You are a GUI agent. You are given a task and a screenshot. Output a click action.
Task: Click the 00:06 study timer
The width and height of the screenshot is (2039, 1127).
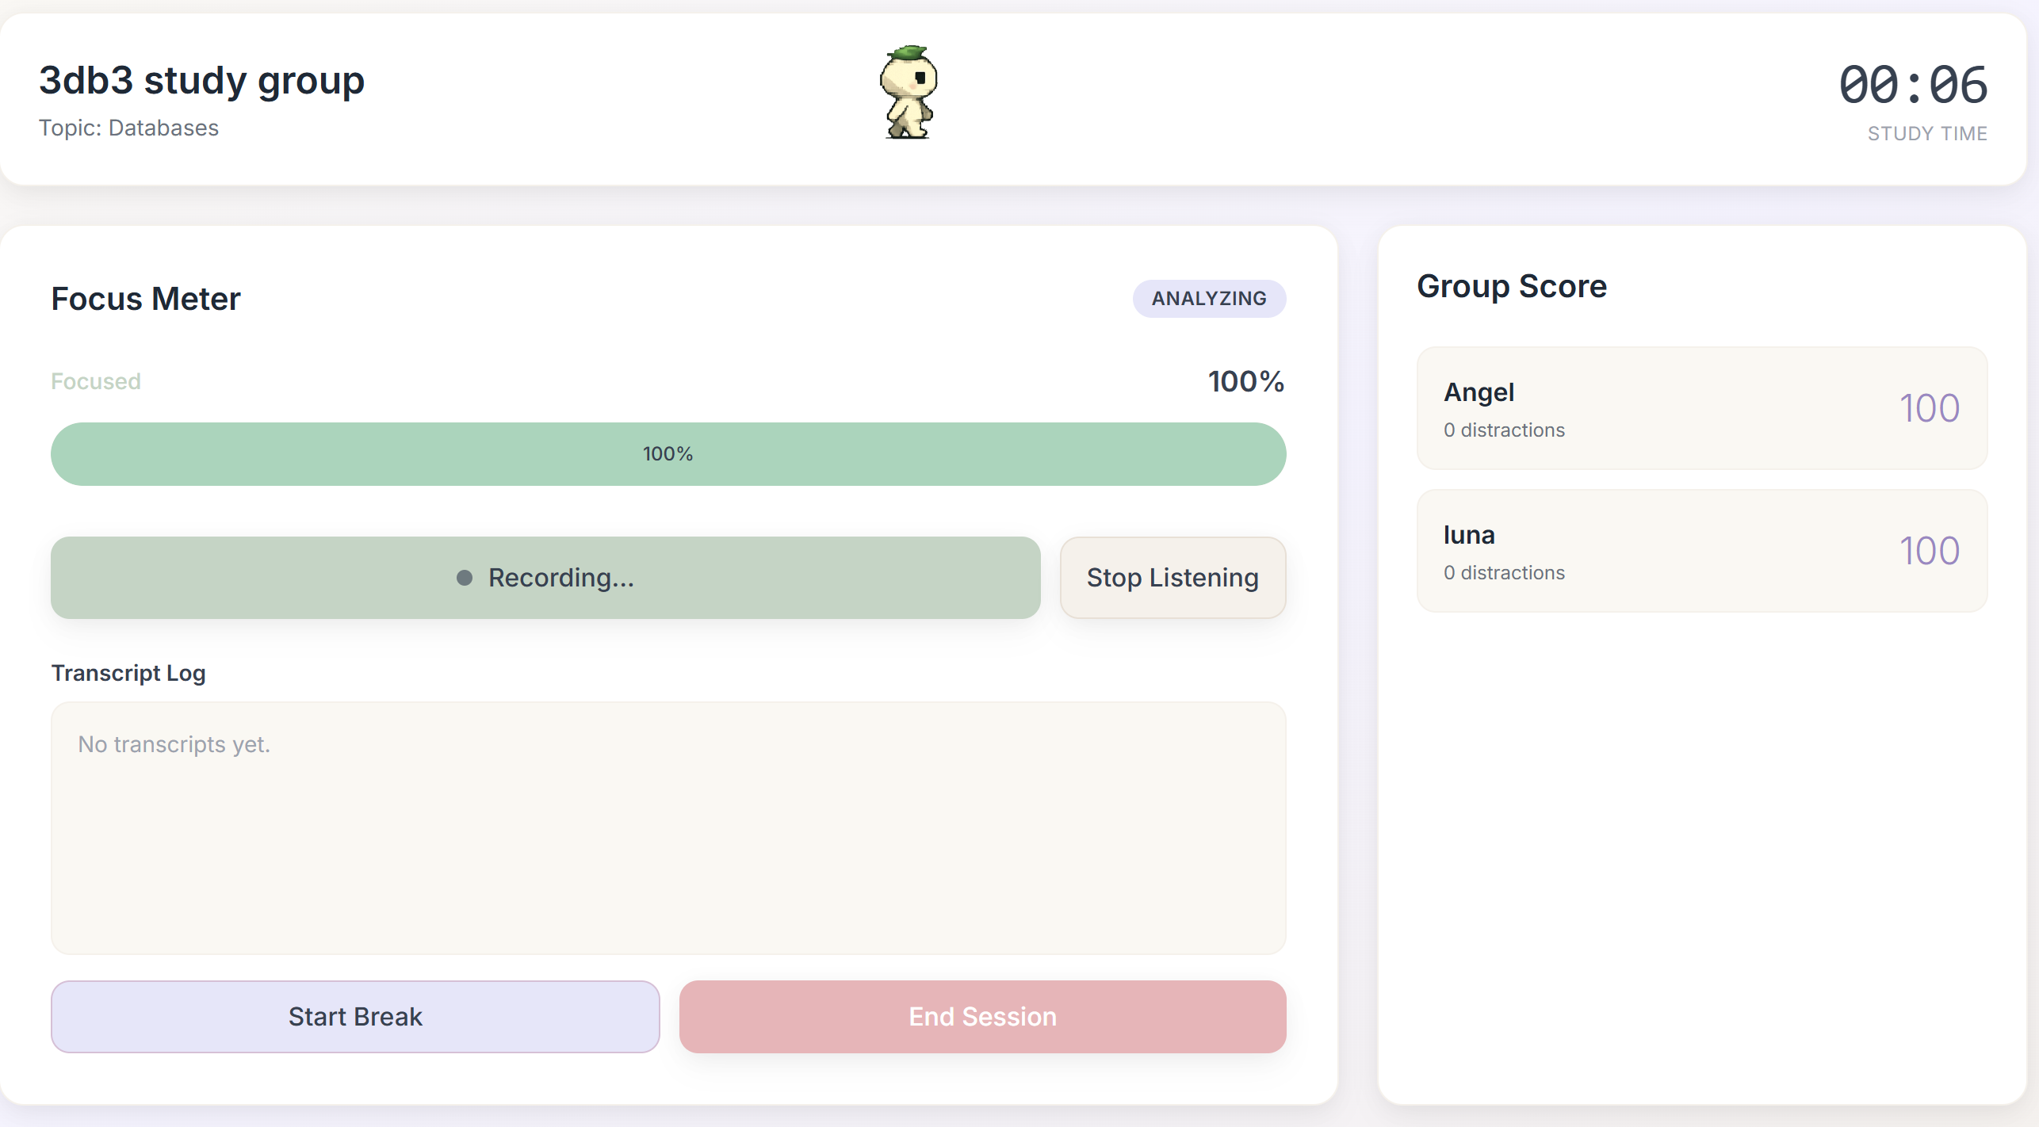(1912, 86)
